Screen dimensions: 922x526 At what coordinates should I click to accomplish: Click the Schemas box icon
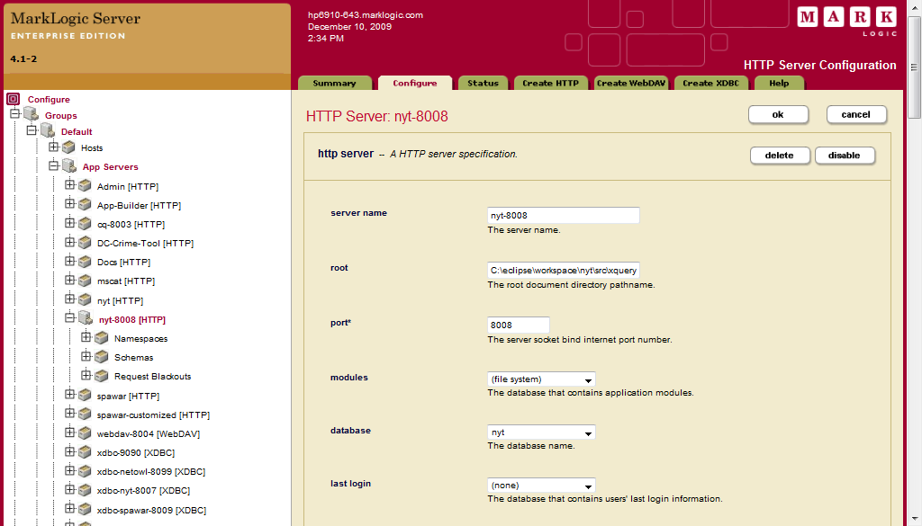tap(102, 357)
